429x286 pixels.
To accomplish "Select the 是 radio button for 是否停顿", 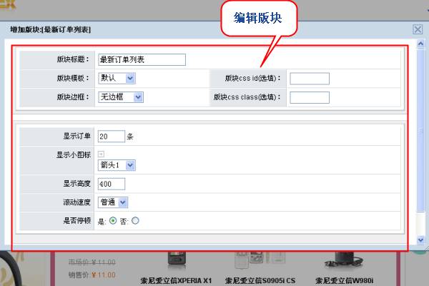I will (x=113, y=221).
